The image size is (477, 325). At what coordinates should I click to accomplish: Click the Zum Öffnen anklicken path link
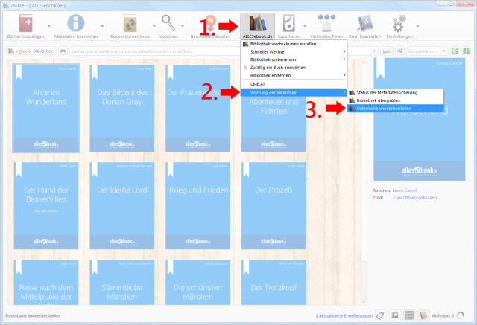[x=414, y=198]
